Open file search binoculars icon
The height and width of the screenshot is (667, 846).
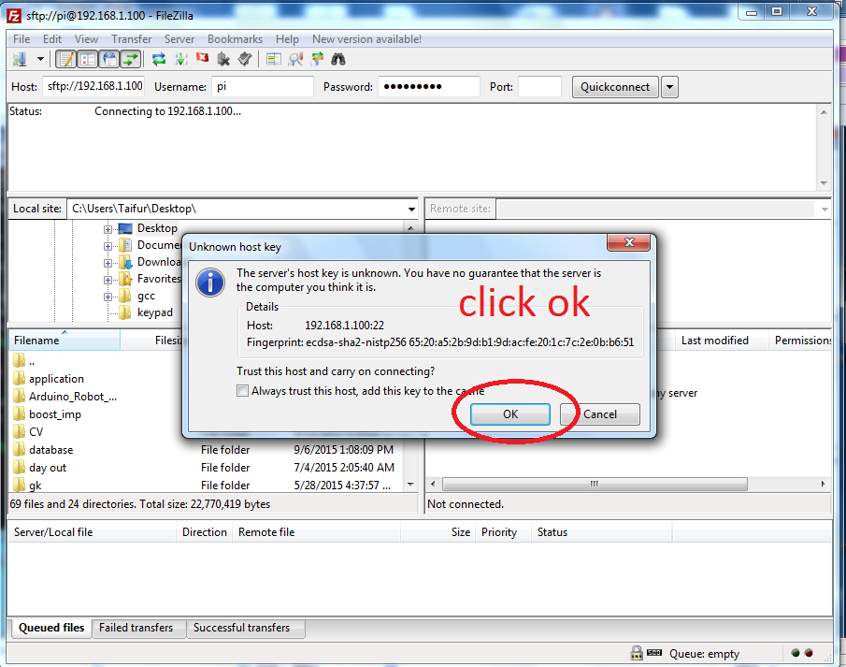click(338, 59)
